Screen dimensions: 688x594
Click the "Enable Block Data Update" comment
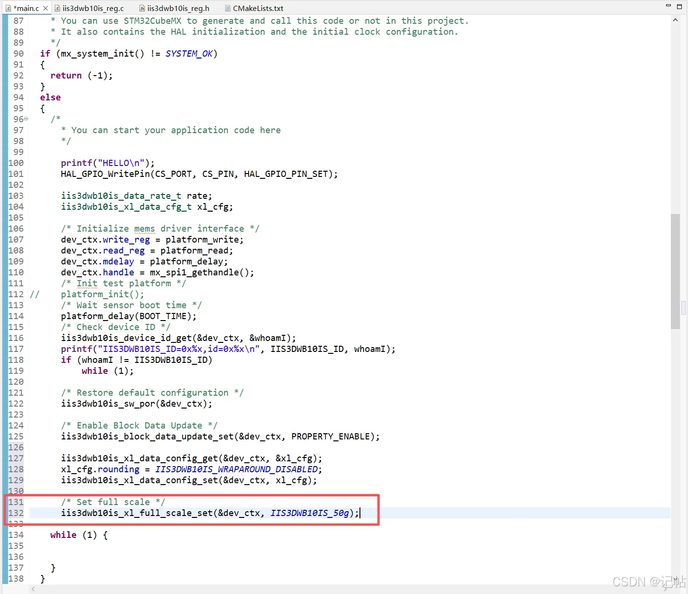(139, 426)
